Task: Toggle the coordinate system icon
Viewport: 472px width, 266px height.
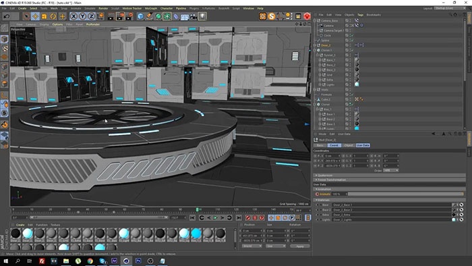Action: 101,16
